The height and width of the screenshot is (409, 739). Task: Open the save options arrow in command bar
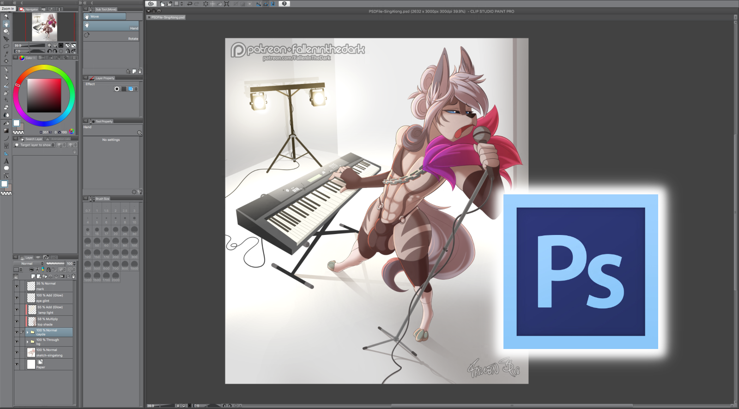pyautogui.click(x=182, y=4)
